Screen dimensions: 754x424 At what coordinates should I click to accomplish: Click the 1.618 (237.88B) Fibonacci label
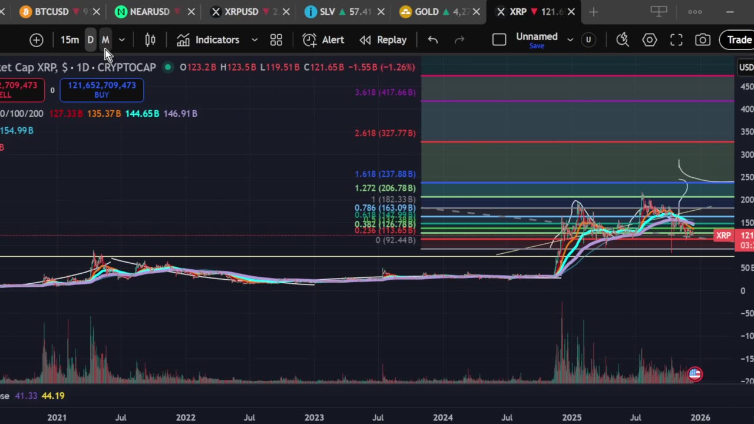(x=385, y=174)
